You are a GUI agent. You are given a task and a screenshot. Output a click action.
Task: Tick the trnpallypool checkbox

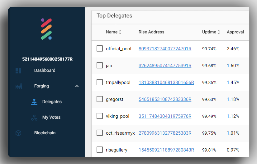(x=100, y=82)
